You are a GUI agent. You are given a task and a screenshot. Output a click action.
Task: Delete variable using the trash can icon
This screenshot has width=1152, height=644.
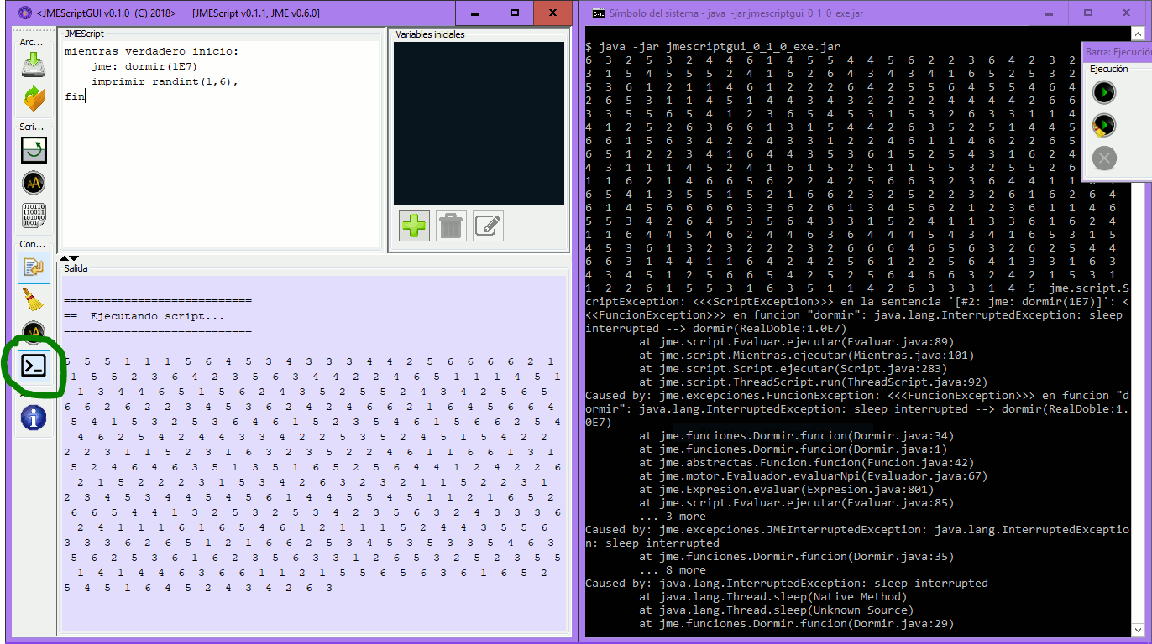[x=451, y=226]
